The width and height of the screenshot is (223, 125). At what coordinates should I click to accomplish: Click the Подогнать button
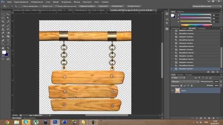tap(103, 6)
